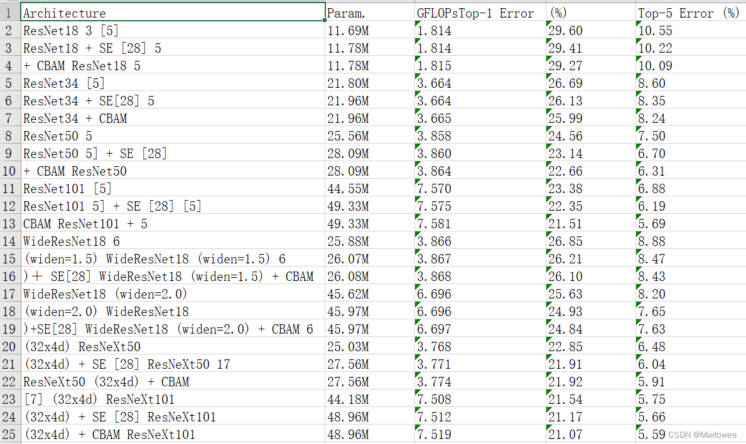This screenshot has height=444, width=746.
Task: Select the Top-5 error value 7.50
Action: coord(691,136)
